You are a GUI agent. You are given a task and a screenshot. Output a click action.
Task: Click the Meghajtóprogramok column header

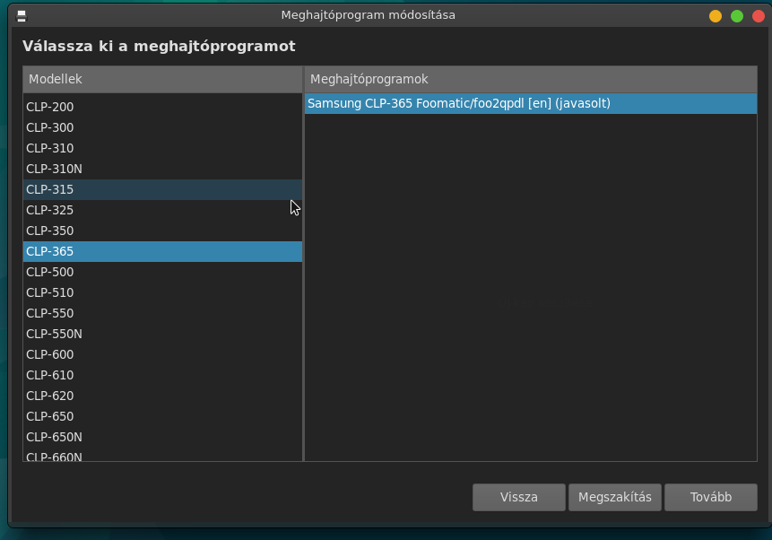coord(531,79)
